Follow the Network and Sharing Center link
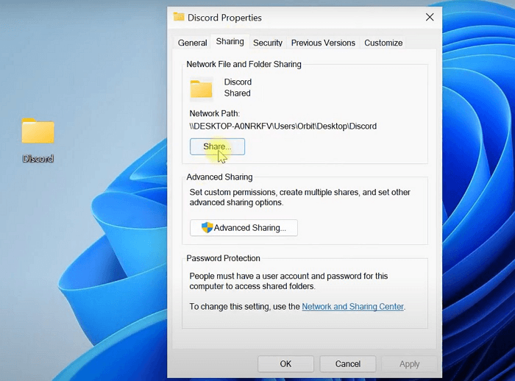The width and height of the screenshot is (515, 381). 352,307
